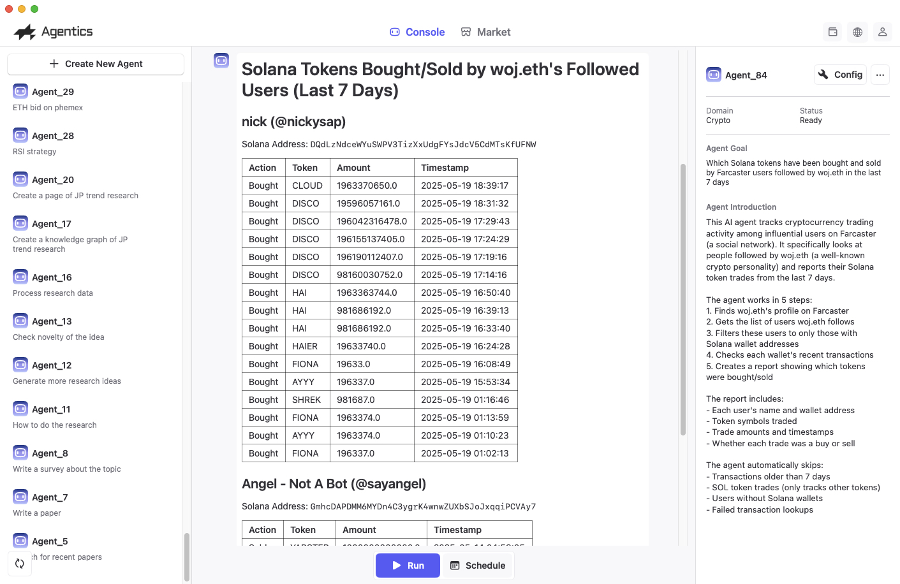Run the agent with Run button
Viewport: 900px width, 584px height.
[408, 566]
